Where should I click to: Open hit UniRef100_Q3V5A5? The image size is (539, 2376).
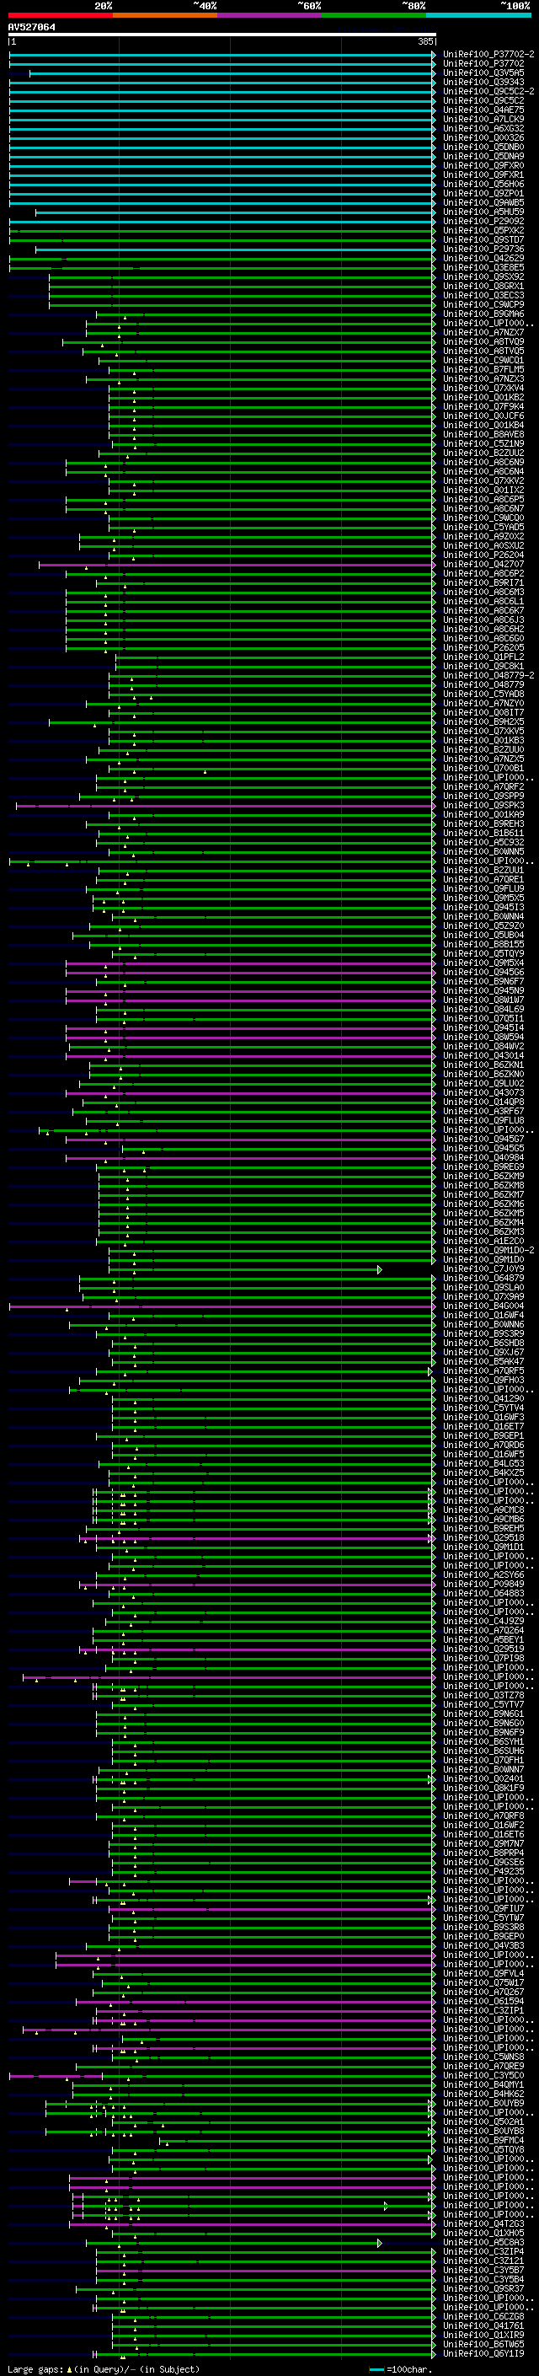pos(483,72)
